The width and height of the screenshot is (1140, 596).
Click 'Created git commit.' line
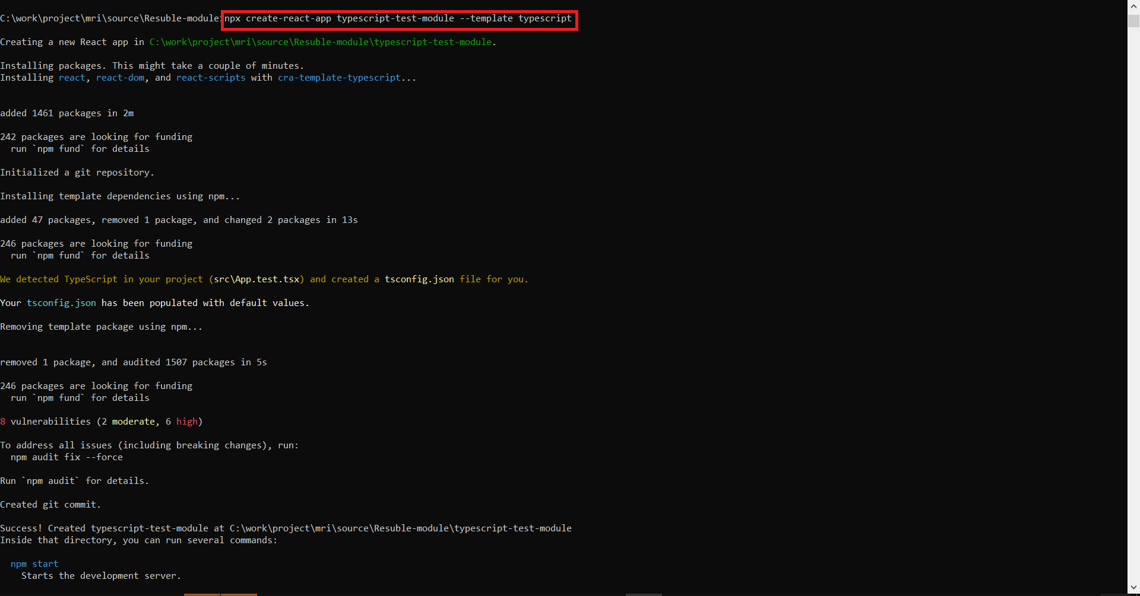coord(50,505)
